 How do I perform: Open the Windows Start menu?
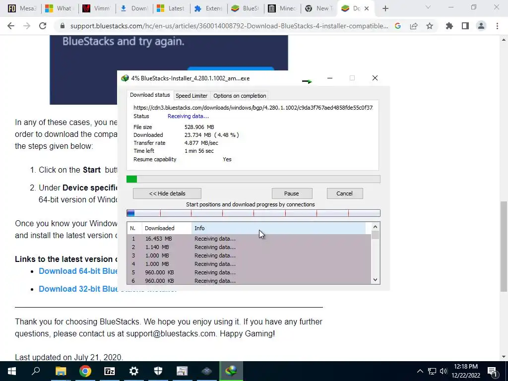click(x=12, y=371)
